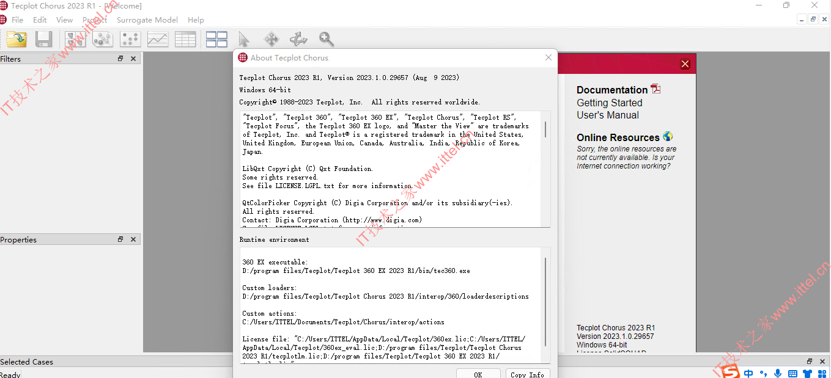Image resolution: width=831 pixels, height=378 pixels.
Task: Create a 2D scatter plot from toolbar
Action: pos(130,39)
